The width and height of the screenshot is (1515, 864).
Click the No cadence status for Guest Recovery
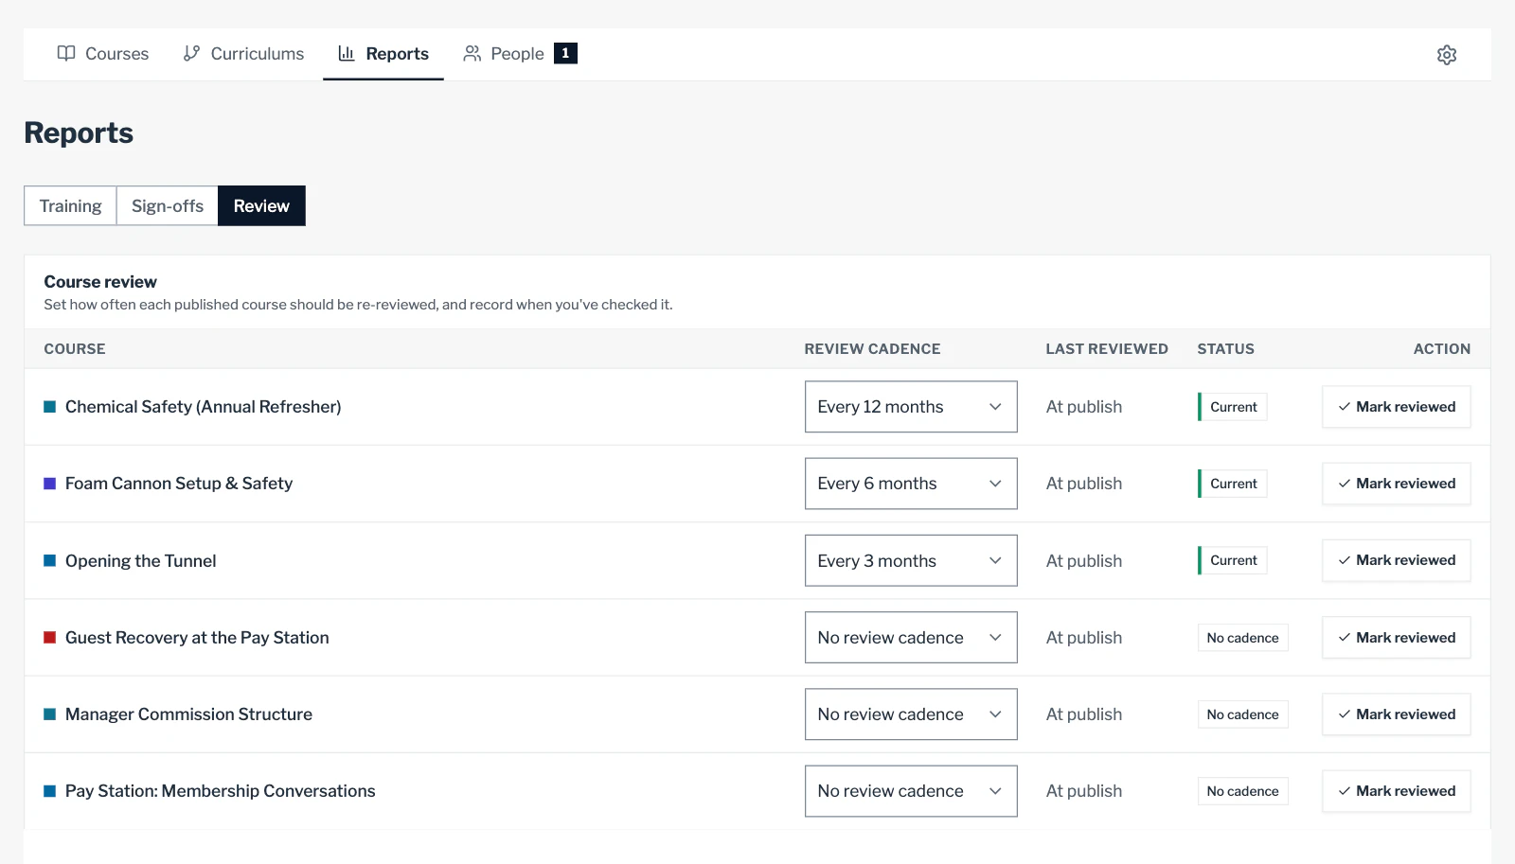(1242, 637)
